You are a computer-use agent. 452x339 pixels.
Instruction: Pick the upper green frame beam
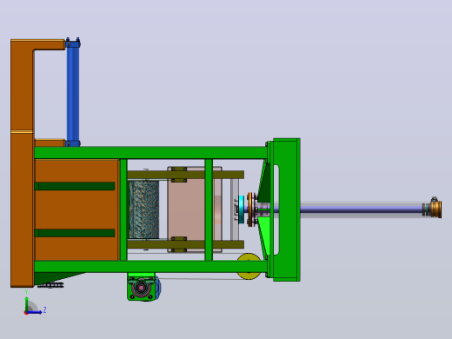(150, 153)
